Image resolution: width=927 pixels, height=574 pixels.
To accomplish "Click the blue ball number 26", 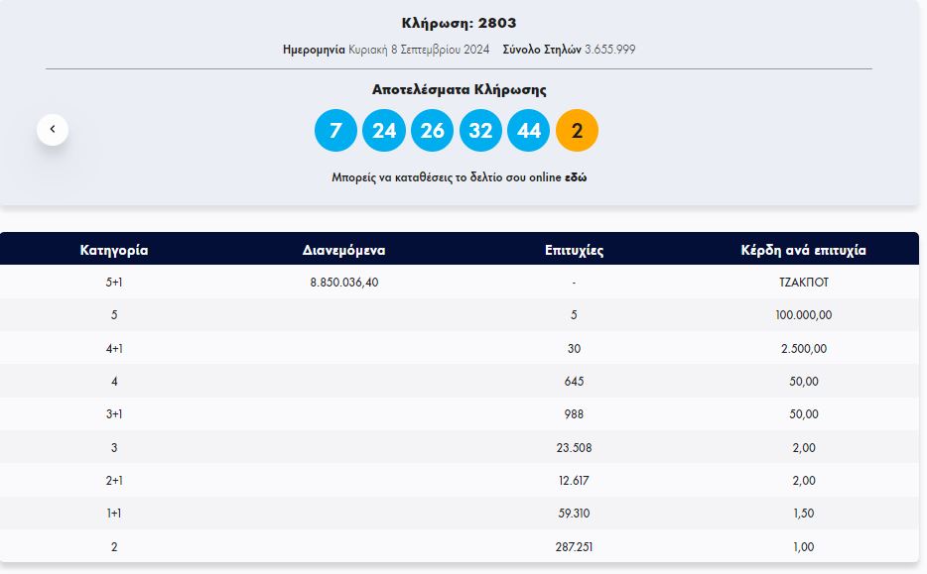I will [432, 131].
